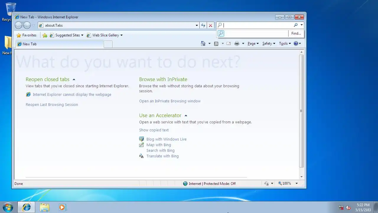Click the Add to Favorites bar icon

coord(45,35)
